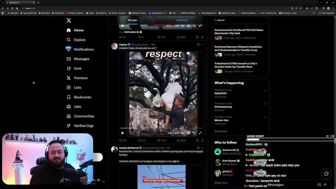Viewport: 336px width, 189px height.
Task: Bookmark Ceylan's post
Action: [197, 140]
